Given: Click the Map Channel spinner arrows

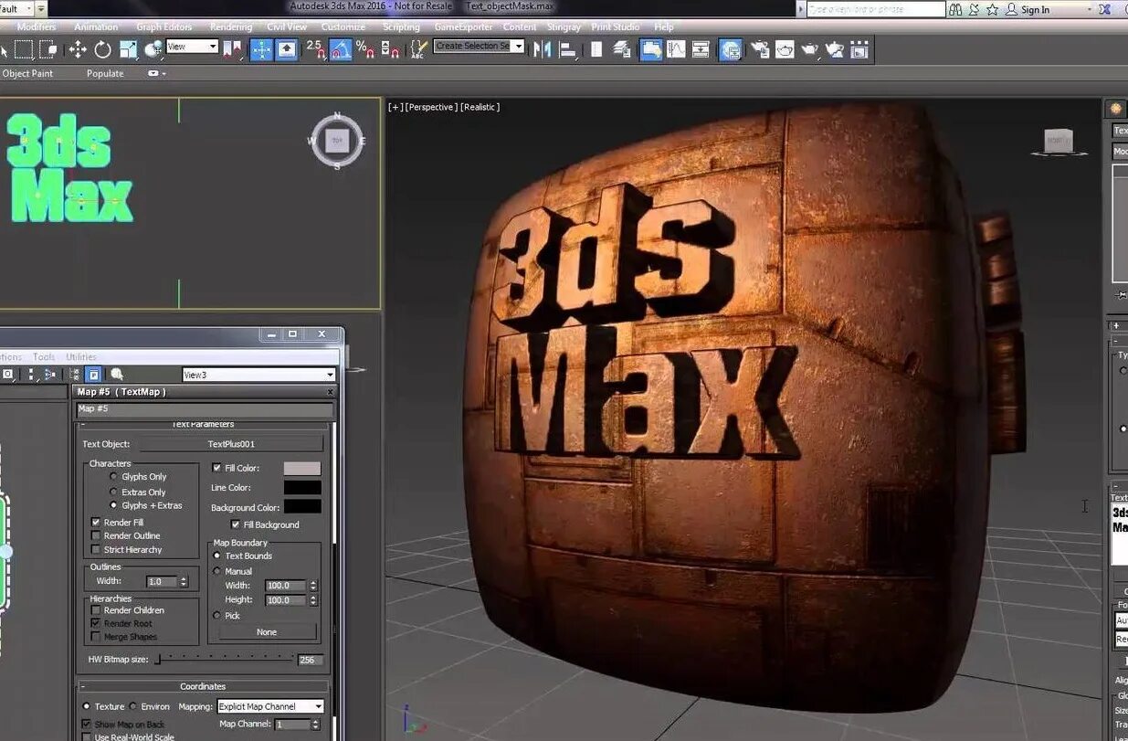Looking at the screenshot, I should [317, 724].
